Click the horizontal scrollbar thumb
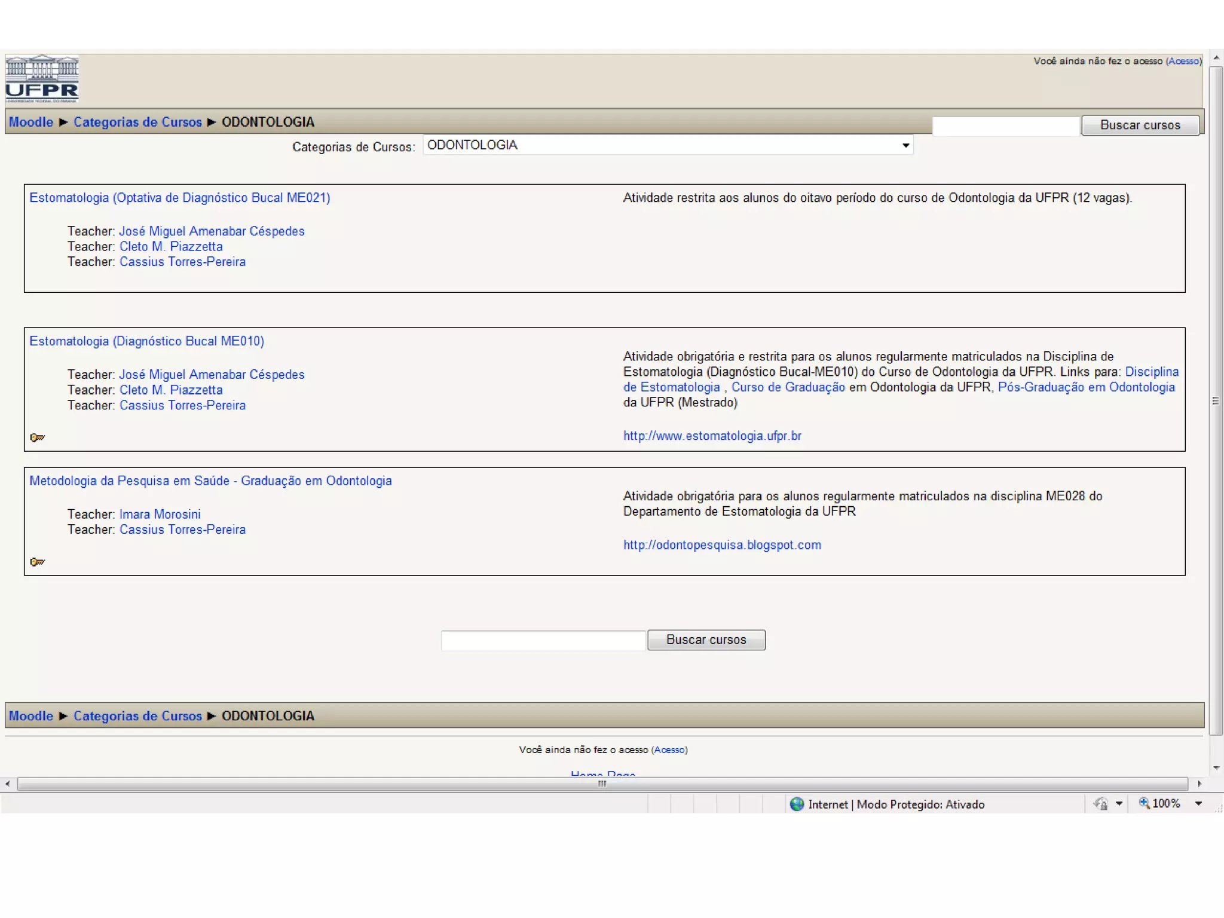The image size is (1224, 918). point(602,784)
